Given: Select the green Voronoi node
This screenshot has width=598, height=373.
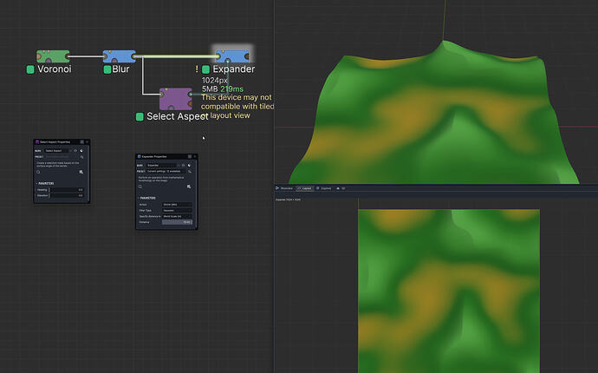Looking at the screenshot, I should tap(53, 56).
